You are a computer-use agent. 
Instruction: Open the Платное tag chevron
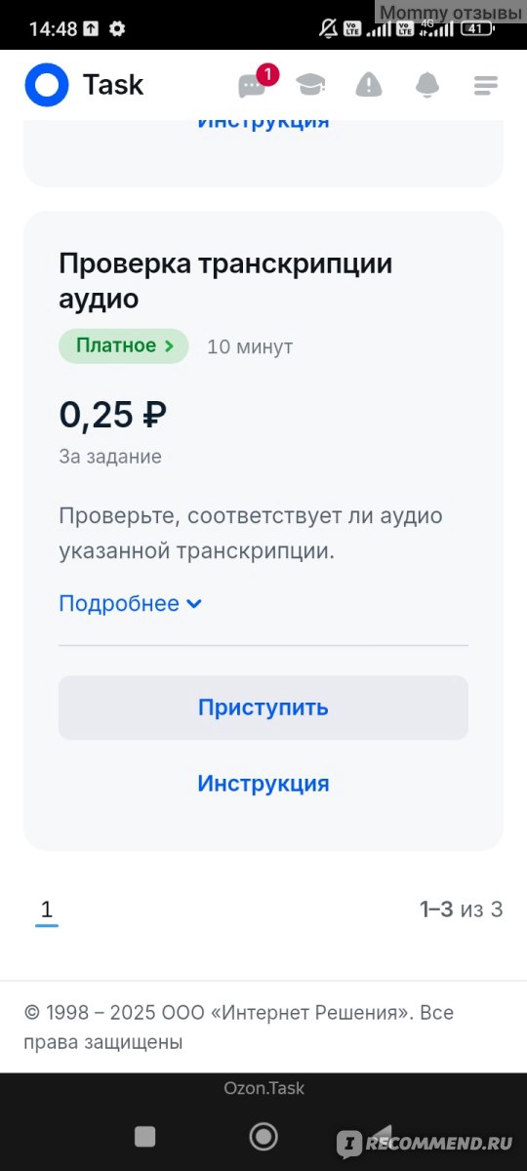tap(169, 345)
